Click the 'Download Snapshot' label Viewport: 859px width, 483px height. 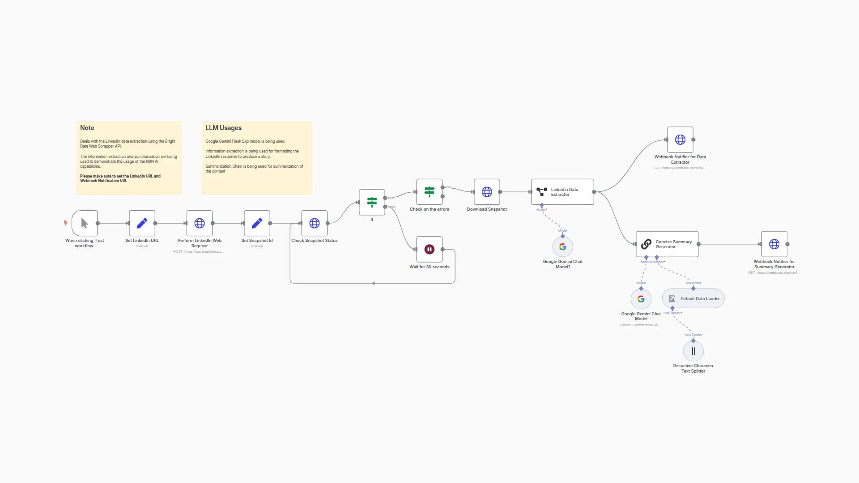click(x=487, y=209)
